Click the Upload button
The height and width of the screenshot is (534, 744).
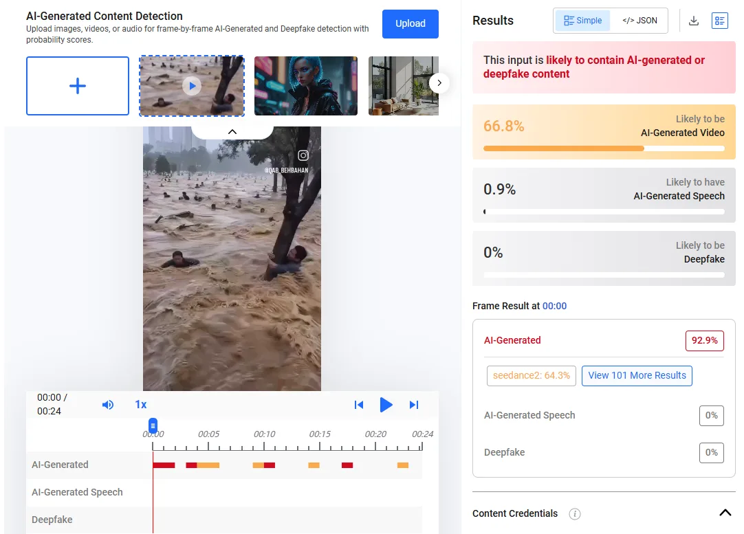pos(411,24)
